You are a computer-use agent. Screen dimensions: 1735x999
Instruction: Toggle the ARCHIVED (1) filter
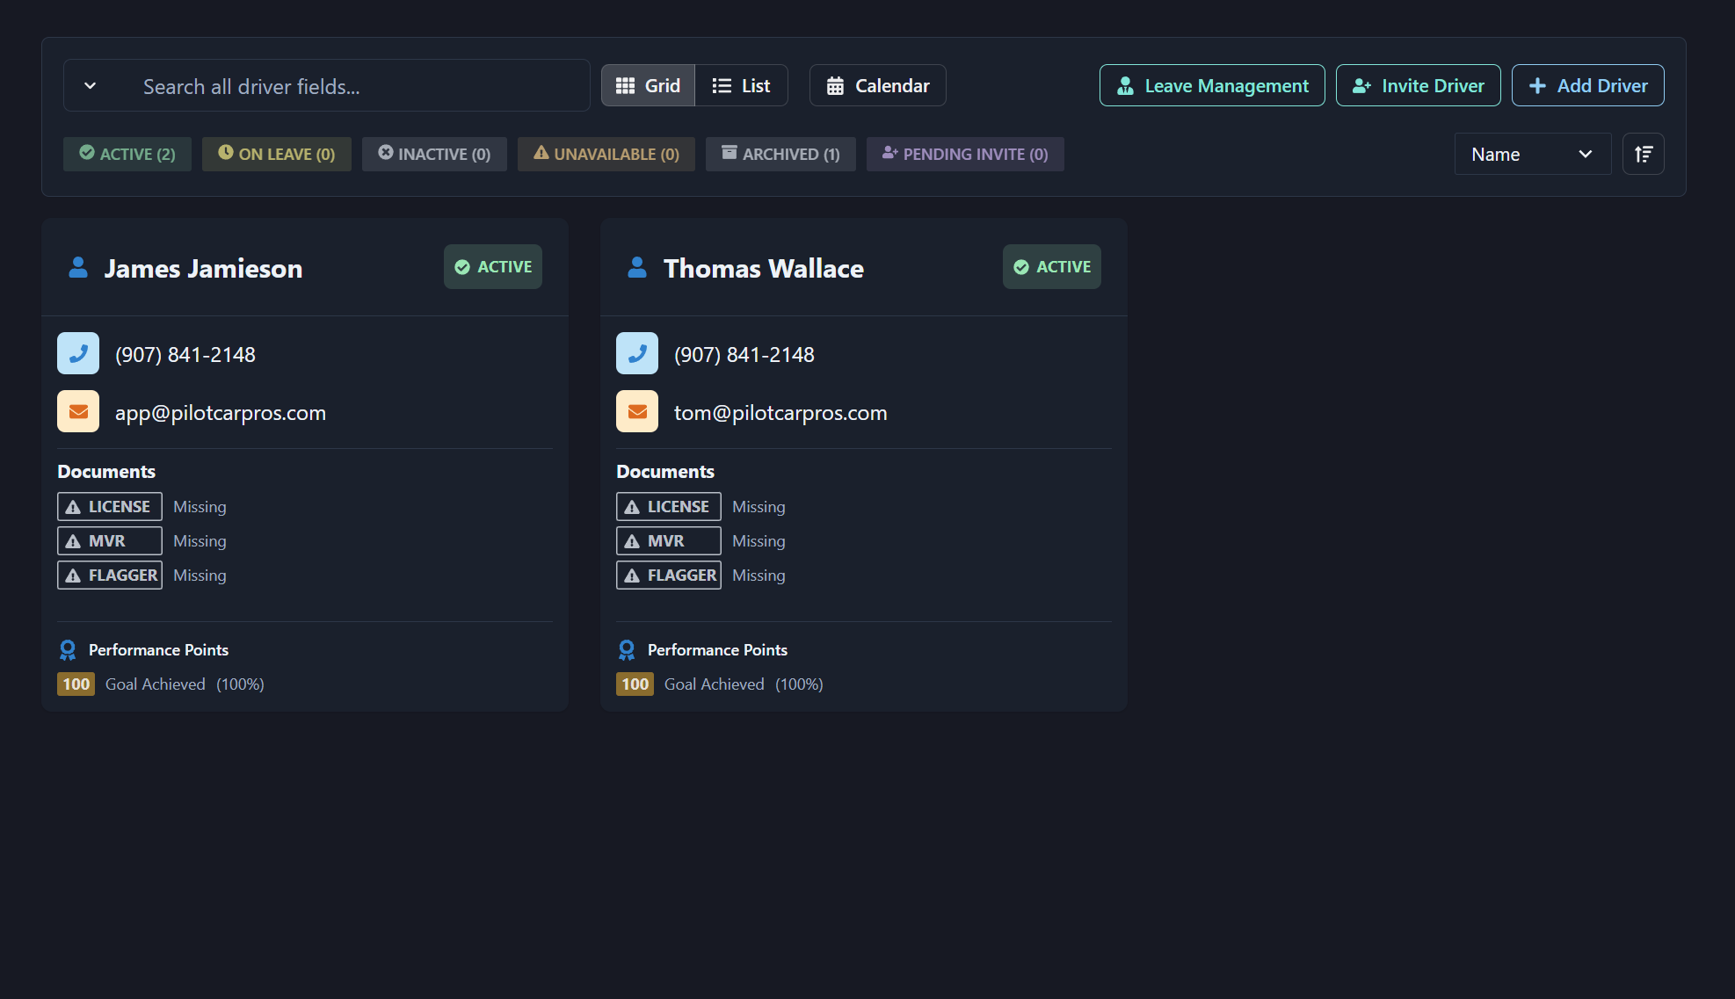tap(780, 154)
